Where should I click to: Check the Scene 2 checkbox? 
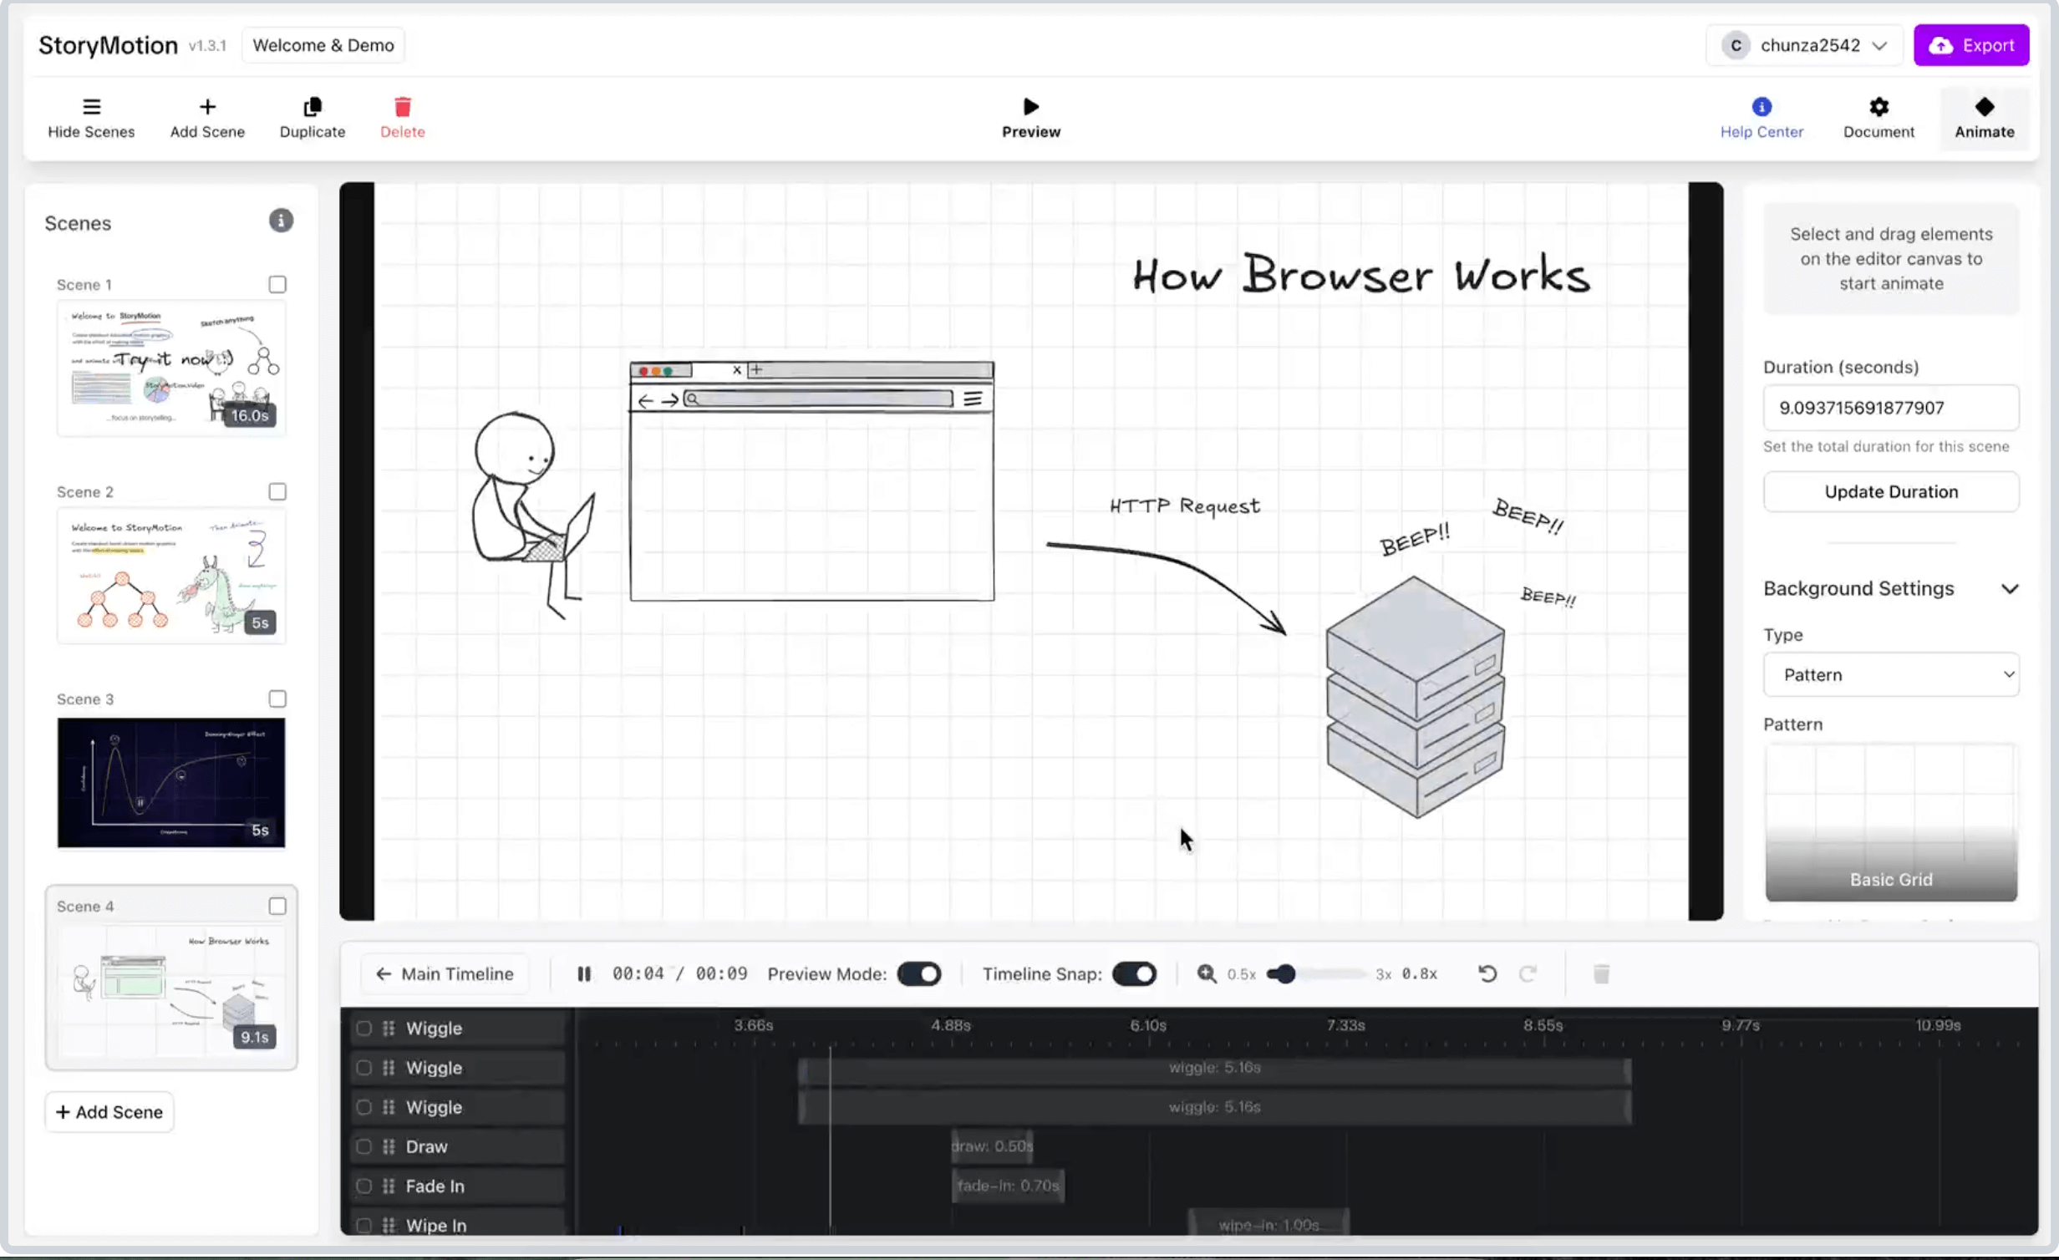277,491
